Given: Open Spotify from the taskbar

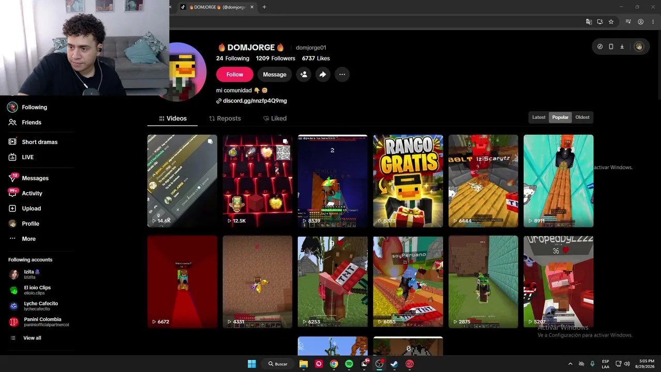Looking at the screenshot, I should (x=349, y=364).
